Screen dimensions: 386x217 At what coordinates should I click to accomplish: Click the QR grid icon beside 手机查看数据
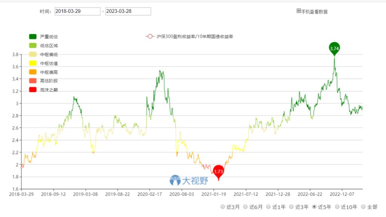(x=299, y=11)
